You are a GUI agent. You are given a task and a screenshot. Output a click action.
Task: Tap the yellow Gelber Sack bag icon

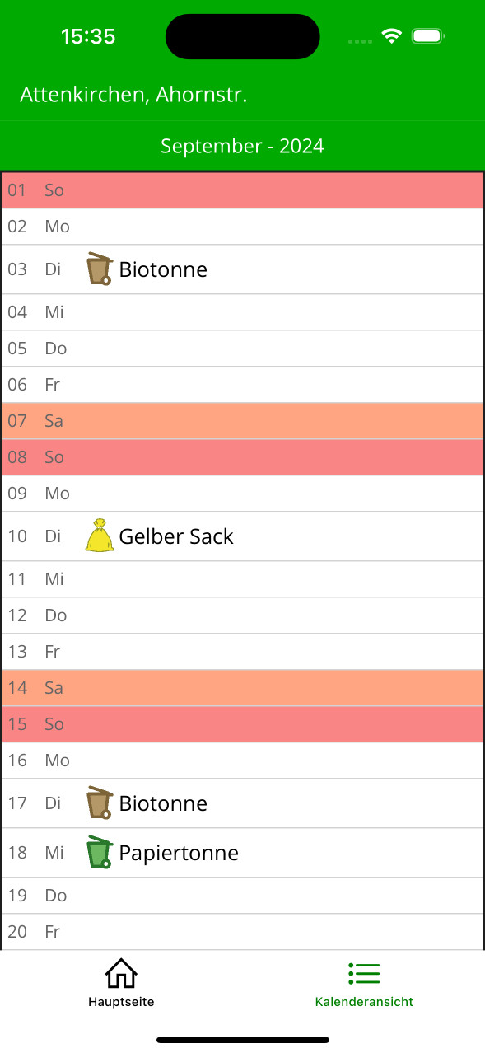tap(99, 536)
